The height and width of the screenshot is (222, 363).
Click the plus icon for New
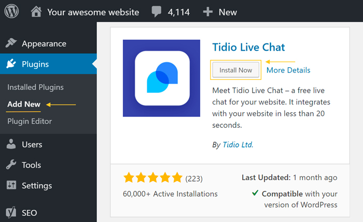click(x=207, y=12)
